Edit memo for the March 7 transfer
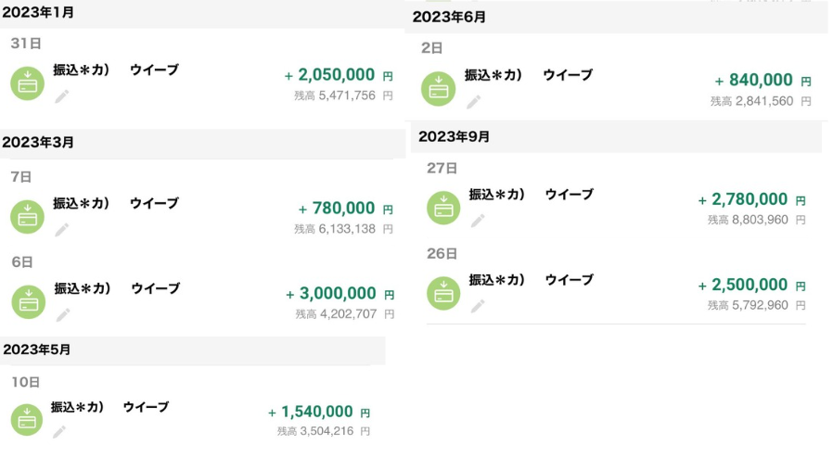This screenshot has height=458, width=833. [62, 229]
